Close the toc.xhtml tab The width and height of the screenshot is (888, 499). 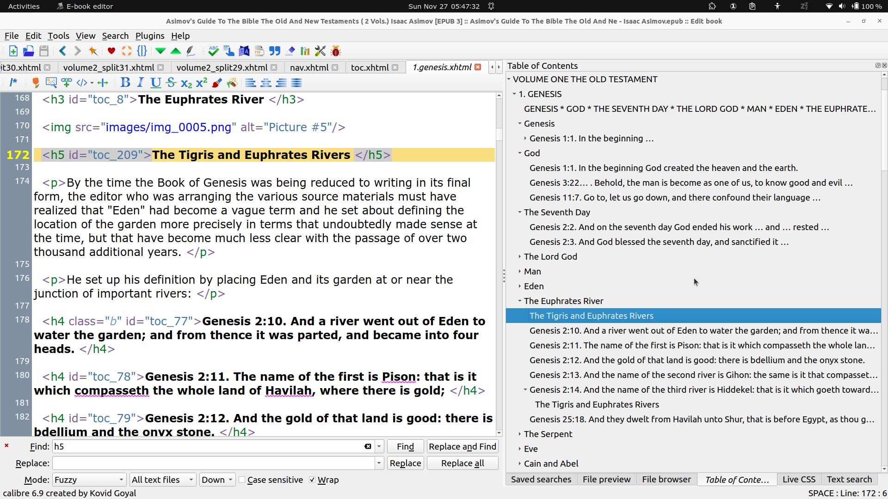click(x=395, y=67)
